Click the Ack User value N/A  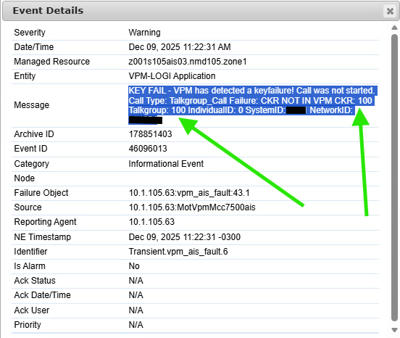tap(136, 310)
